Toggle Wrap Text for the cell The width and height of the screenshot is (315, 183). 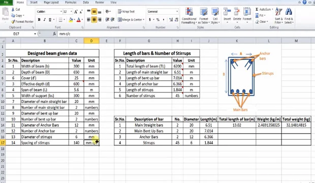[126, 12]
